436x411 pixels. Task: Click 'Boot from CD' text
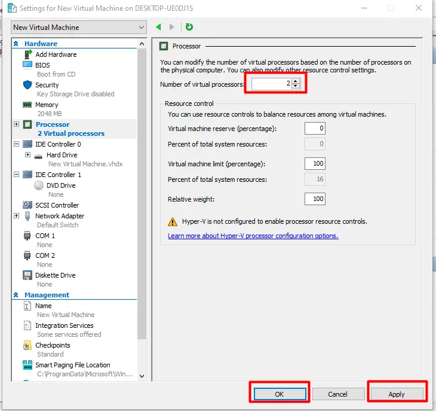point(56,74)
